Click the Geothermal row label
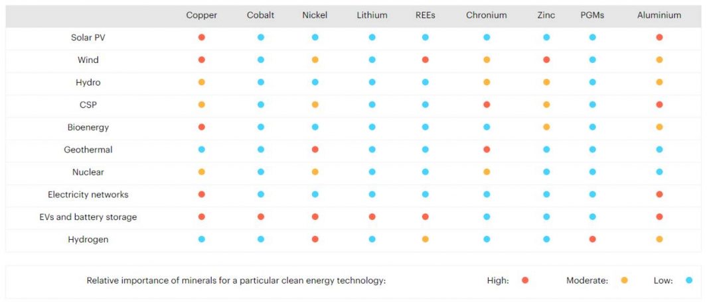Viewport: 709px width, 302px height. click(x=88, y=150)
